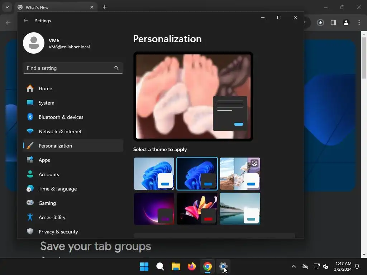
Task: Launch Firefox from the taskbar
Action: pyautogui.click(x=192, y=266)
